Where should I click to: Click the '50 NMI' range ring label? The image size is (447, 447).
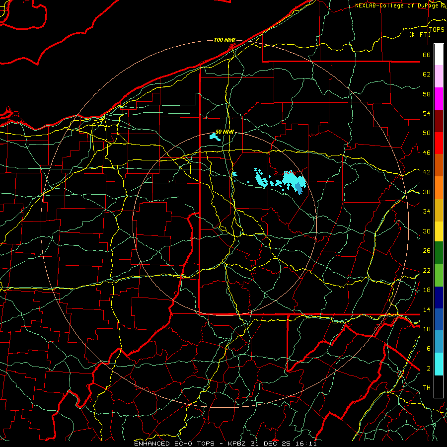(224, 132)
